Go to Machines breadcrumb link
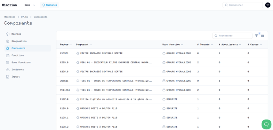 tap(10, 17)
